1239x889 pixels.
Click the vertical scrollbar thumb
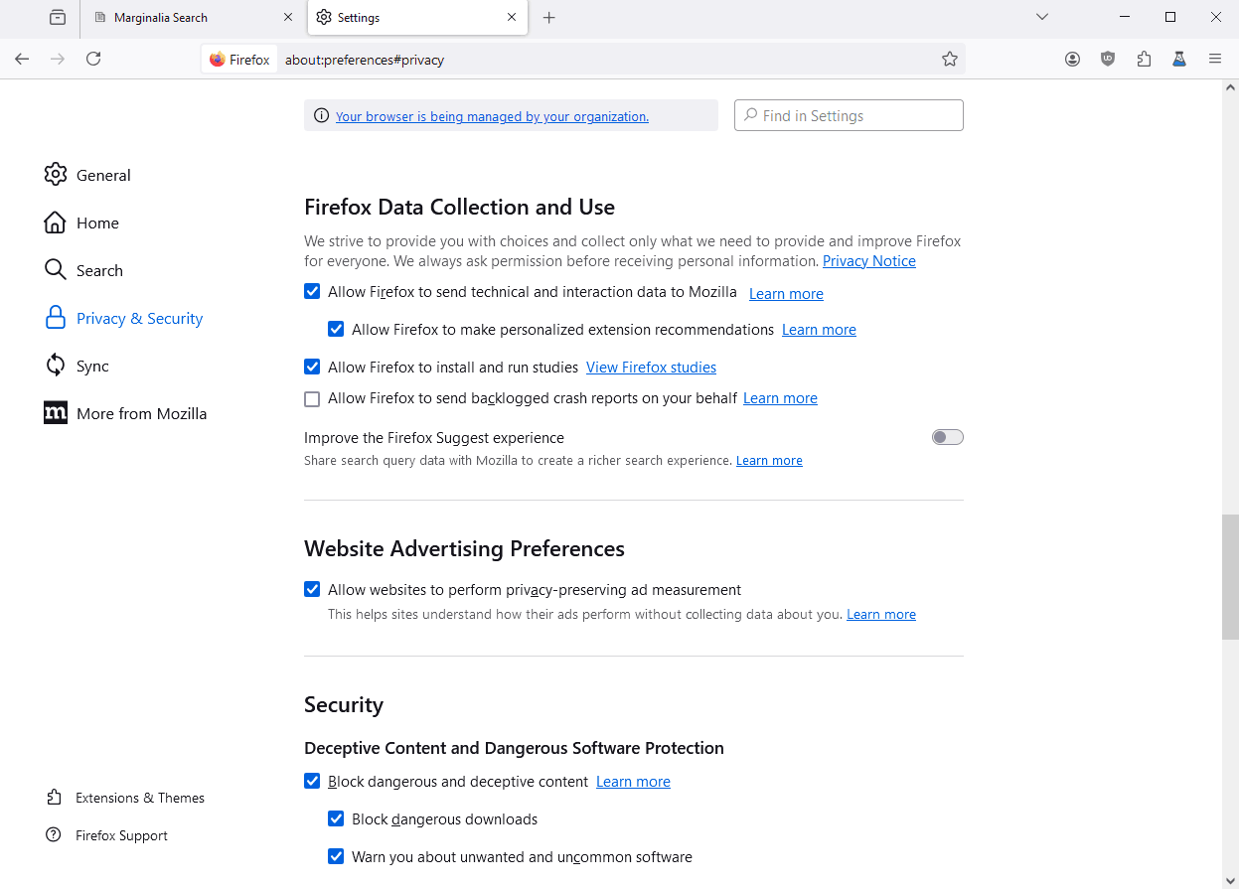point(1230,576)
